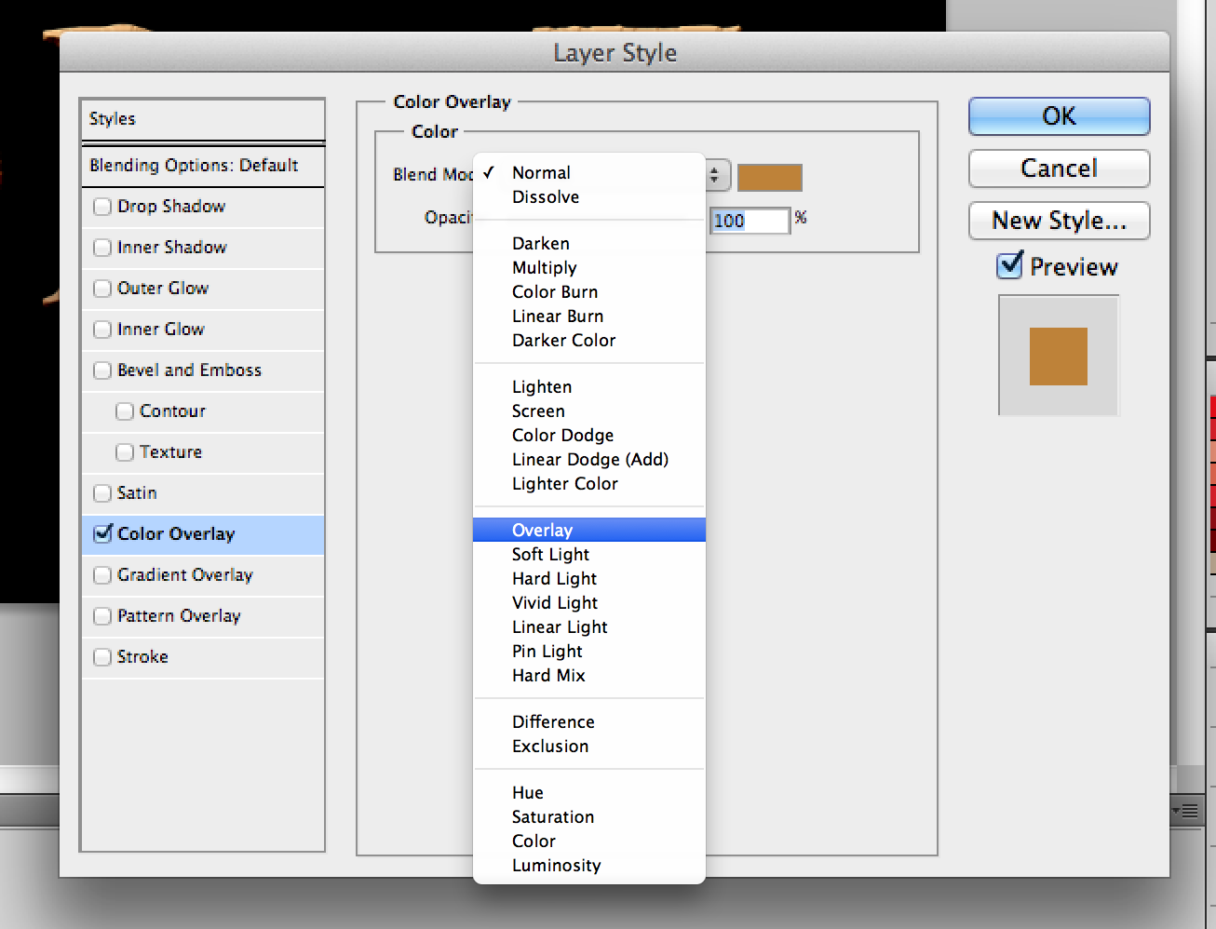The image size is (1216, 929).
Task: Open the overlay color swatch picker
Action: coord(769,178)
